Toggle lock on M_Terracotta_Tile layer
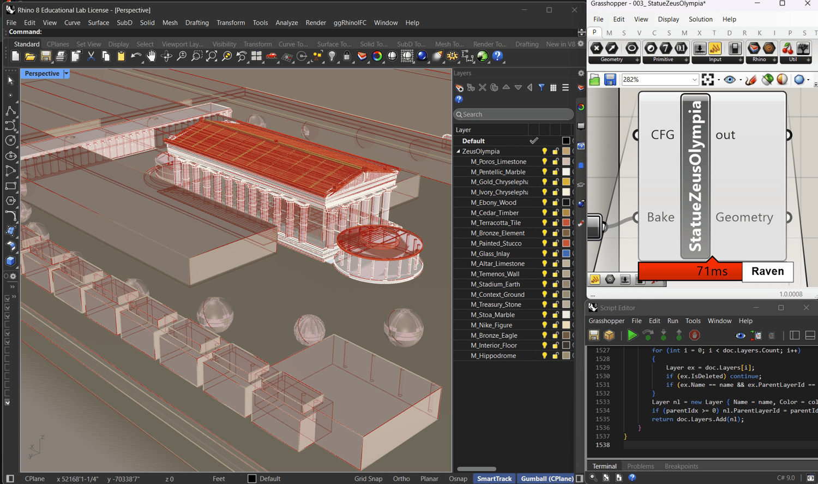This screenshot has width=818, height=484. coord(555,223)
